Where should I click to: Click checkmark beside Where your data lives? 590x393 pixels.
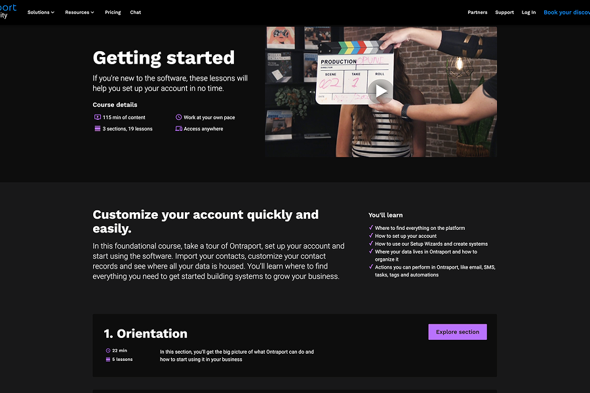pos(371,252)
